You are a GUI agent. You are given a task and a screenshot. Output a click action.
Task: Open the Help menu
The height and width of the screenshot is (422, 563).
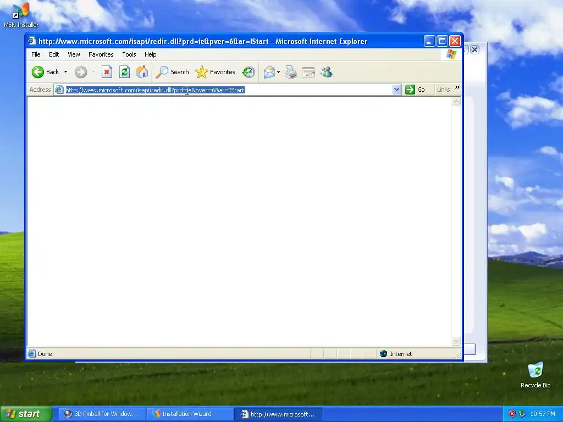[x=151, y=54]
